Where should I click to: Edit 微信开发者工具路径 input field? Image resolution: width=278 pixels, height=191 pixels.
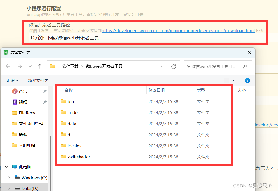(x=147, y=38)
